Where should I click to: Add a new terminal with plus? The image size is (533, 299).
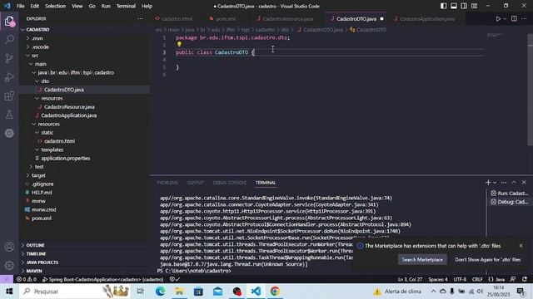[488, 183]
